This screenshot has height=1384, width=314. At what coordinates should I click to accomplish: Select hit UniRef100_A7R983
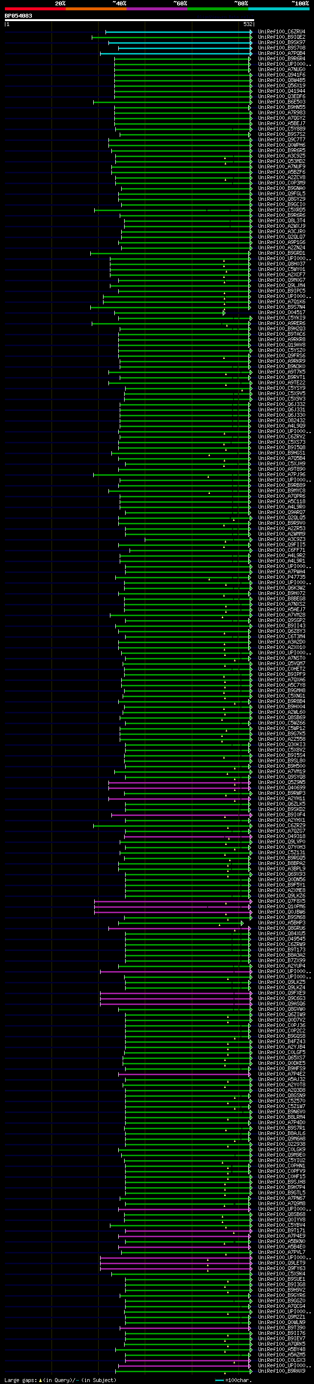282,113
